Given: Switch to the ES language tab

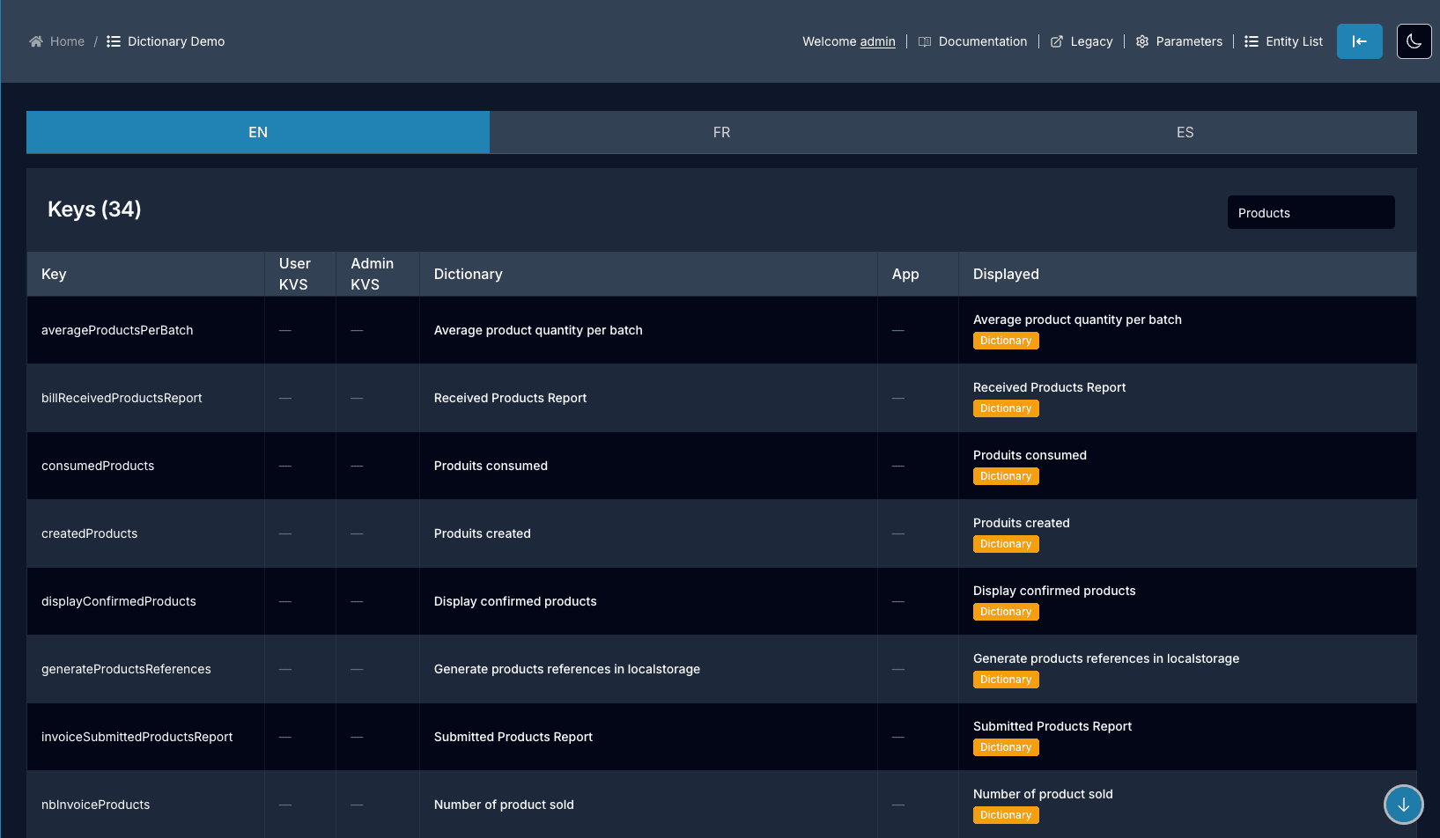Looking at the screenshot, I should pos(1185,132).
